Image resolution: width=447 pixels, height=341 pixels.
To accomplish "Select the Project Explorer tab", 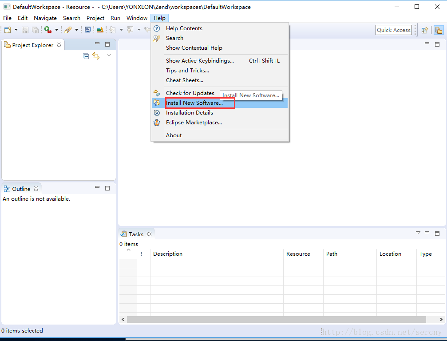I will pyautogui.click(x=32, y=45).
